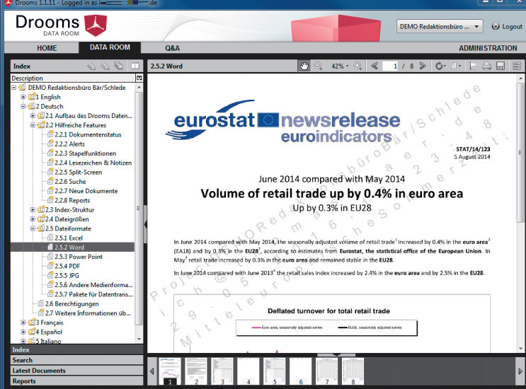Click the Drooms shield logo

(96, 25)
